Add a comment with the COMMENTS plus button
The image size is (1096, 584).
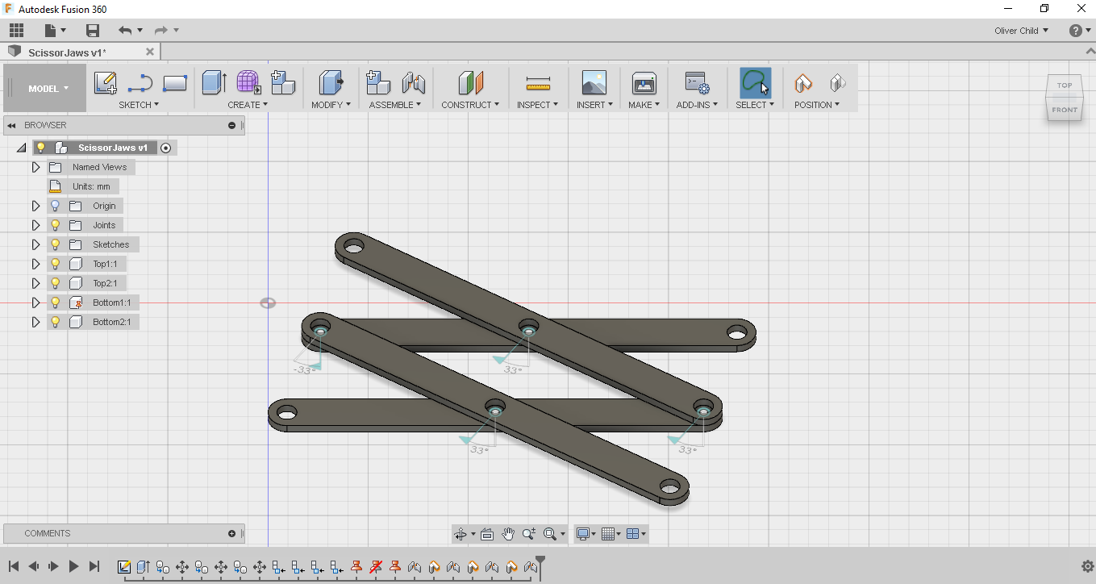click(231, 534)
